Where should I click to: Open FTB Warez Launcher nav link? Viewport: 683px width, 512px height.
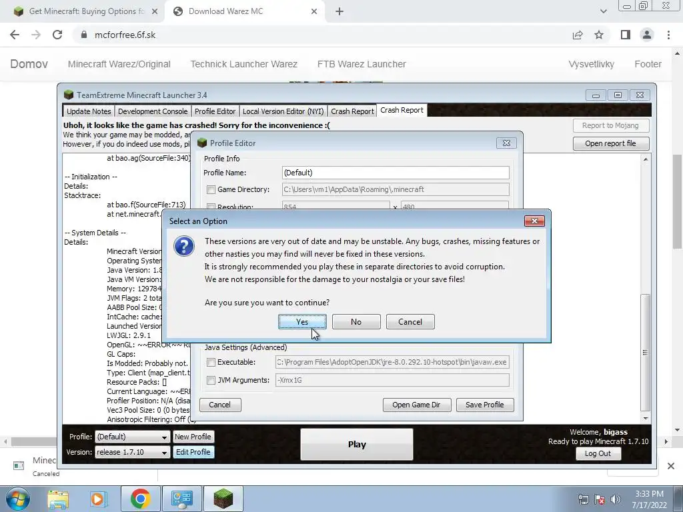(x=362, y=64)
